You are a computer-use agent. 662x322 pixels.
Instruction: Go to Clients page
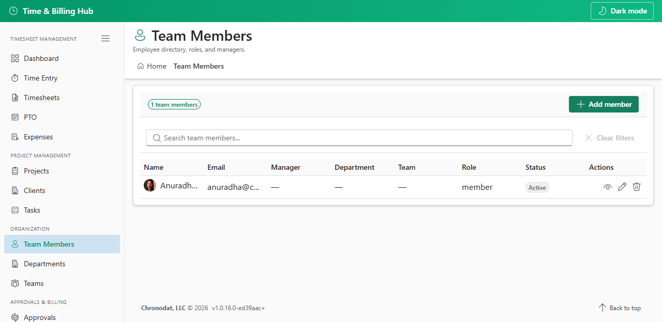(x=62, y=190)
